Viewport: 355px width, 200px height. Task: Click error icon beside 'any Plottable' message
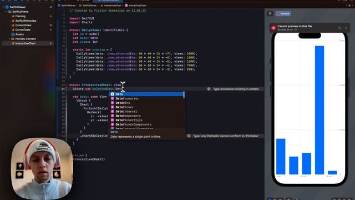(x=189, y=136)
